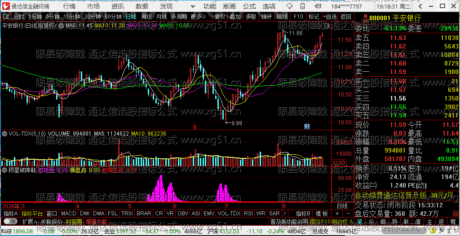Select the 指标A tab
Screen dimensions: 460x236
(x=11, y=213)
